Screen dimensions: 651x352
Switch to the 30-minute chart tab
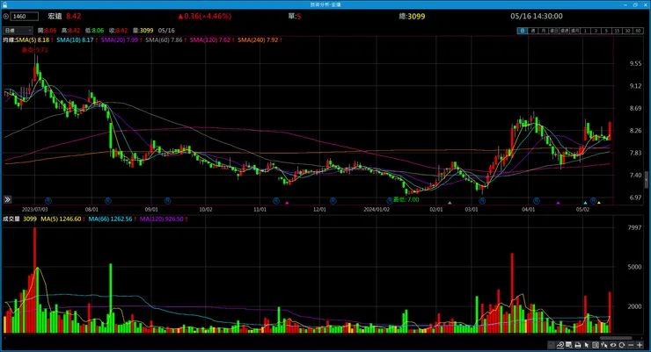tap(627, 31)
